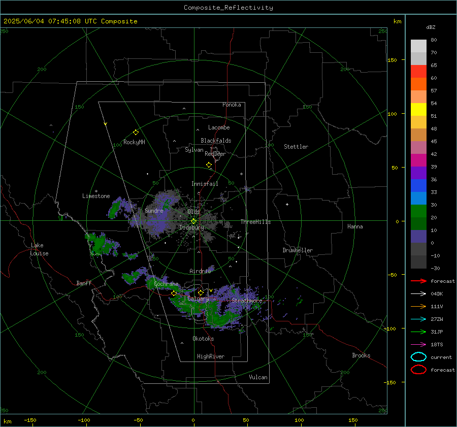Image resolution: width=457 pixels, height=427 pixels.
Task: Click the Stettler label
Action: [296, 147]
